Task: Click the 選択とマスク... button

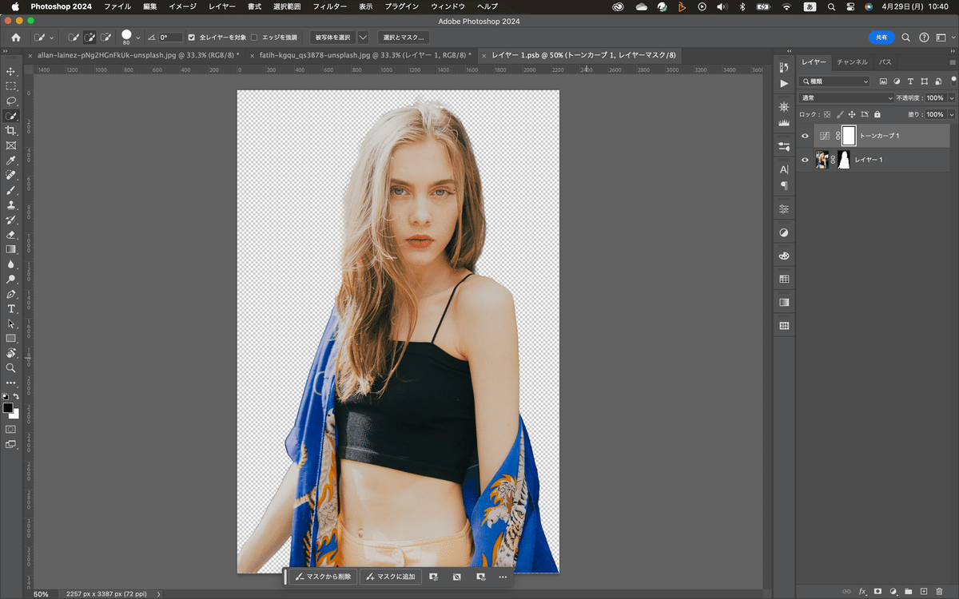Action: tap(404, 38)
